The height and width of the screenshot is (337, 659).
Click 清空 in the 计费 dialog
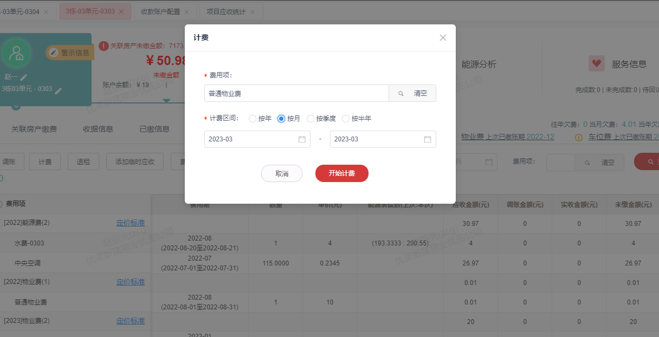(x=421, y=93)
